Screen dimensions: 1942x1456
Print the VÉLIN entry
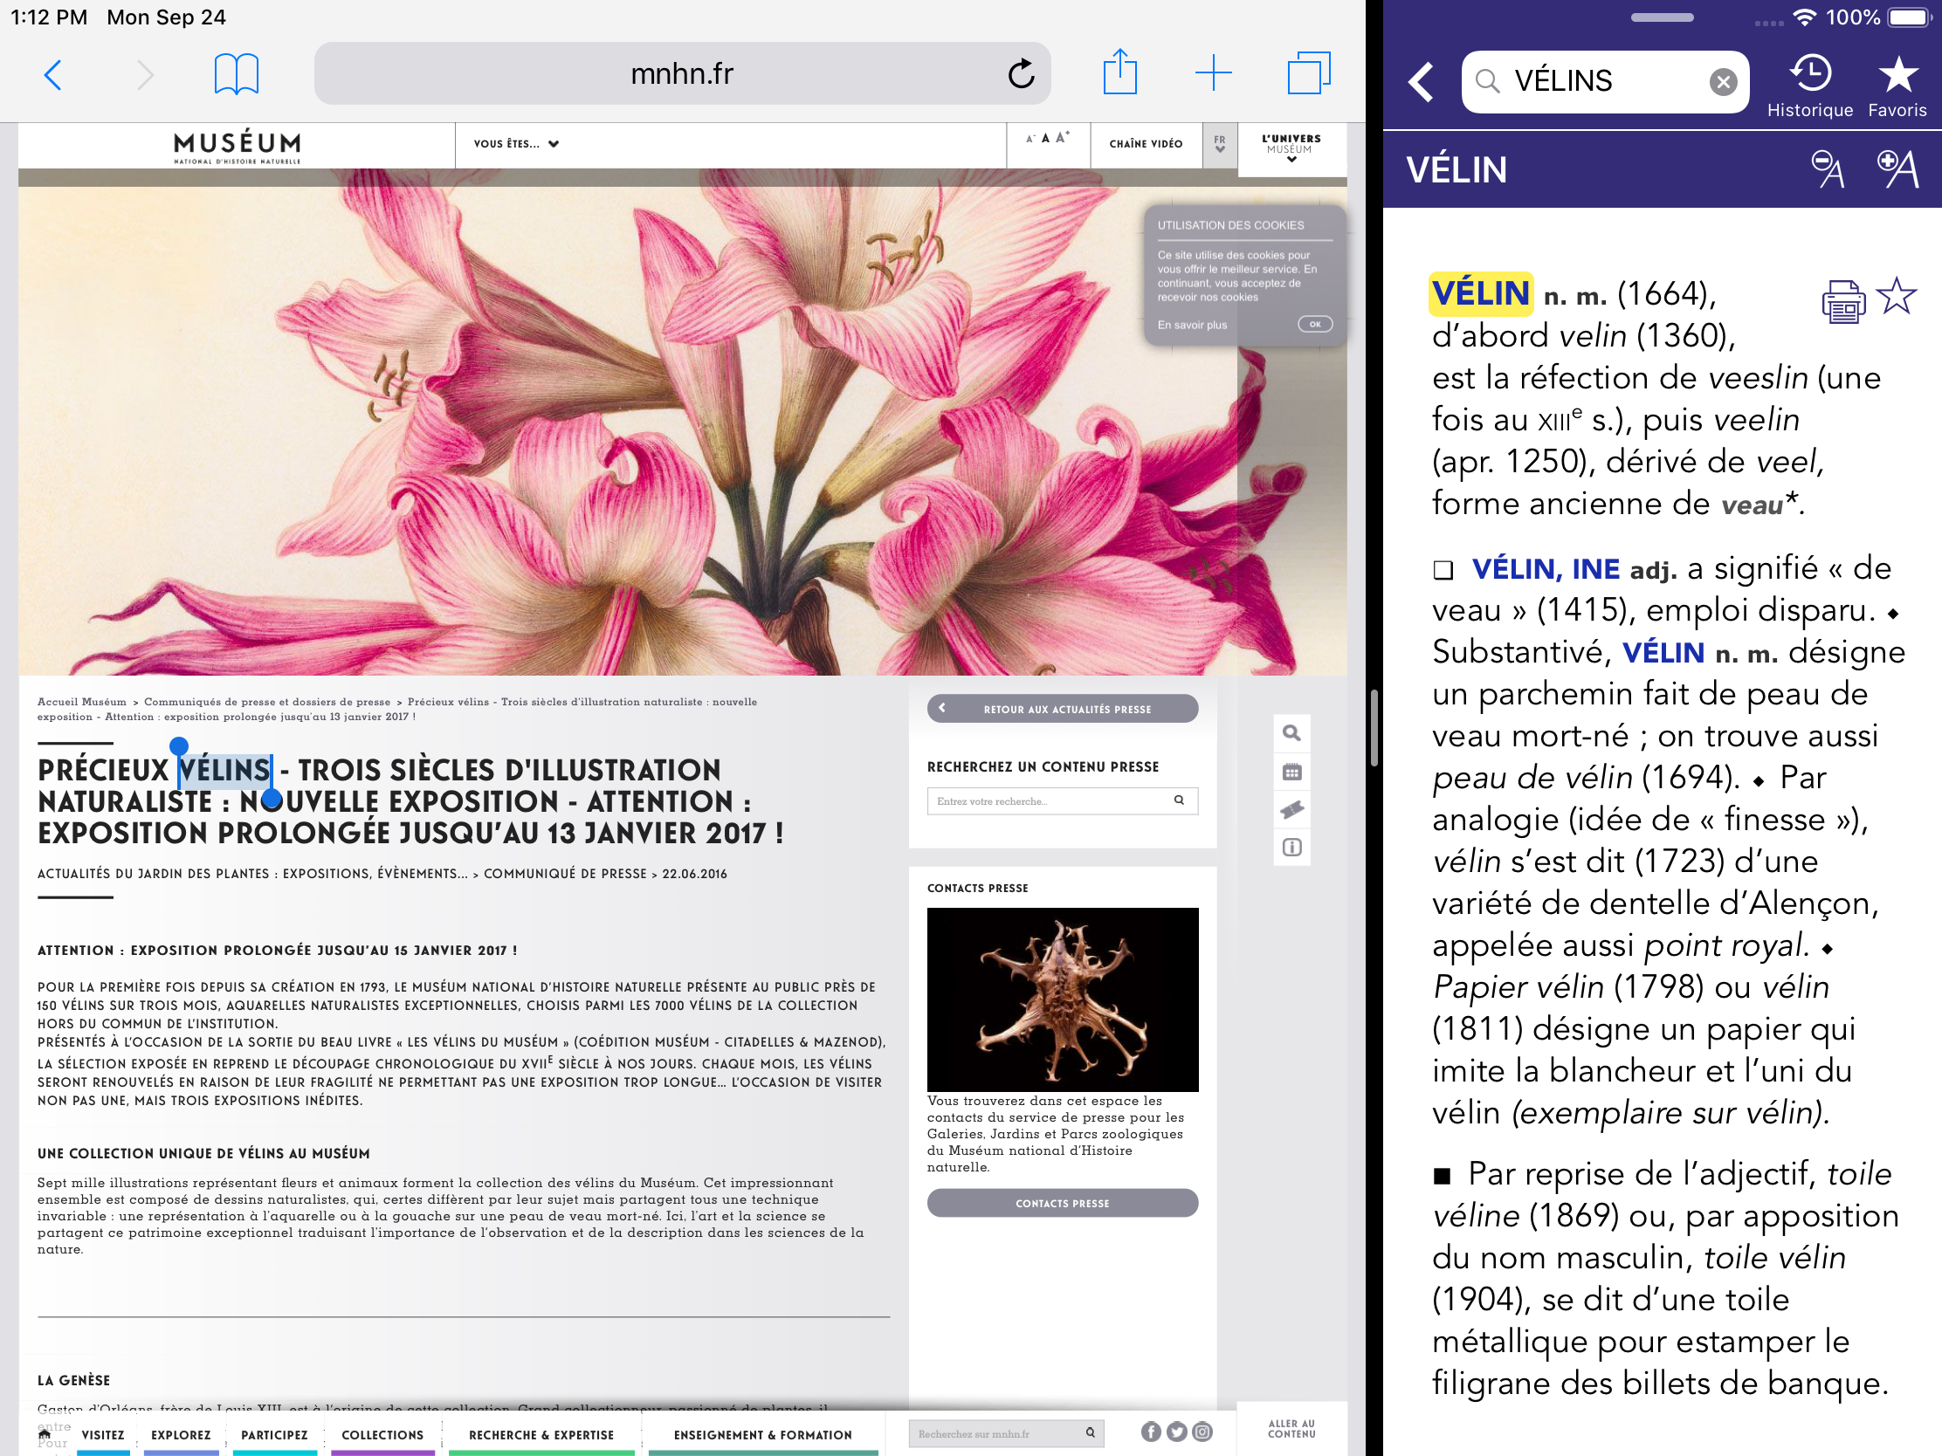click(1842, 302)
